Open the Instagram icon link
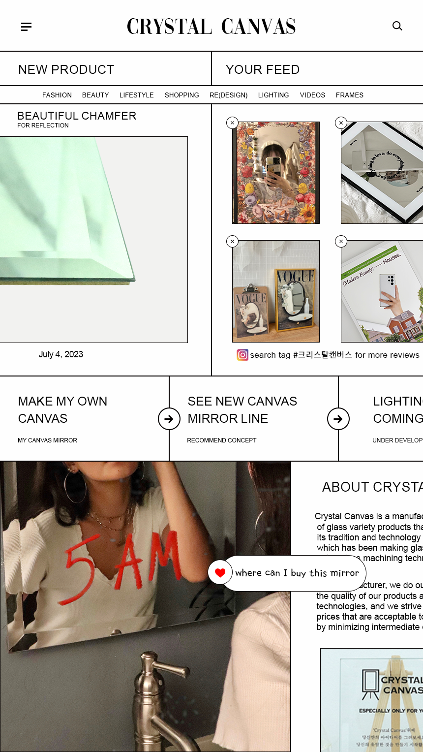This screenshot has height=752, width=423. click(242, 355)
